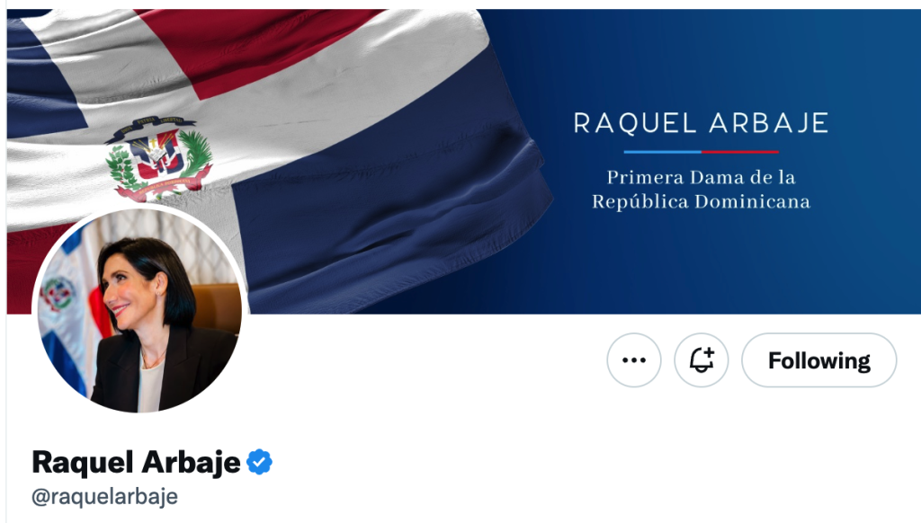Screen dimensions: 921x523
Task: Click the Following button to unfollow
Action: [818, 359]
